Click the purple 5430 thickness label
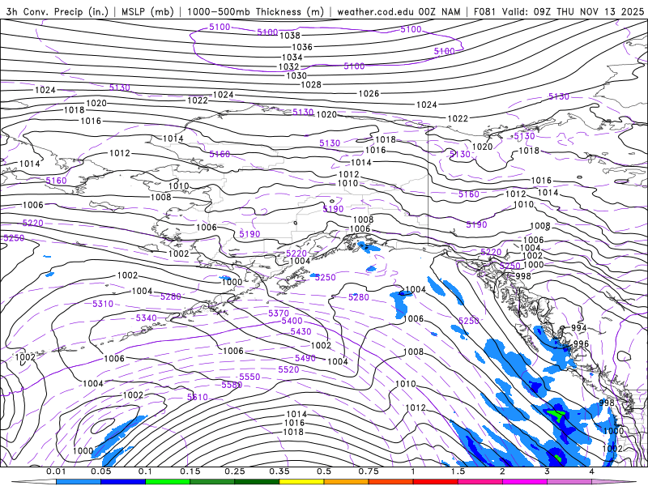 (301, 332)
